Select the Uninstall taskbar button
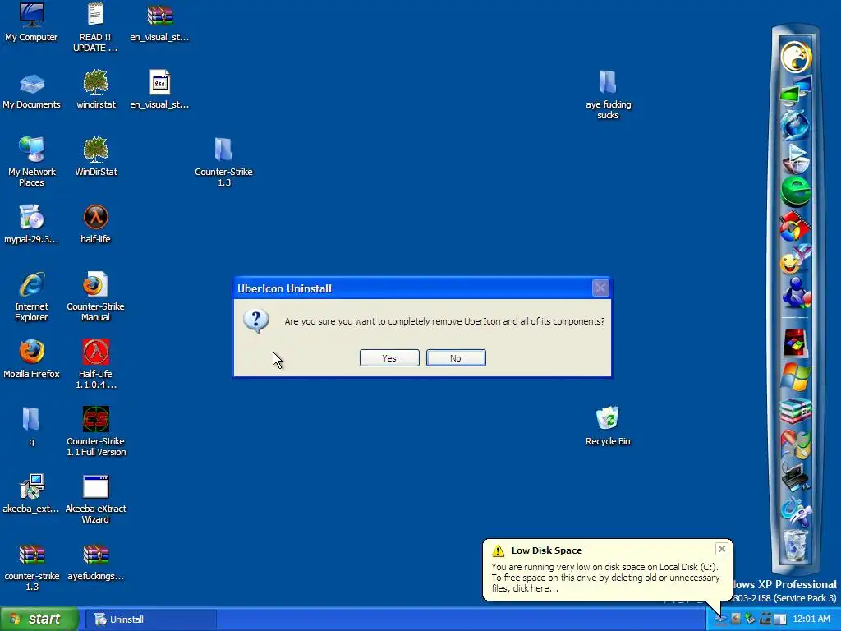Screen dimensions: 841x631 point(151,619)
